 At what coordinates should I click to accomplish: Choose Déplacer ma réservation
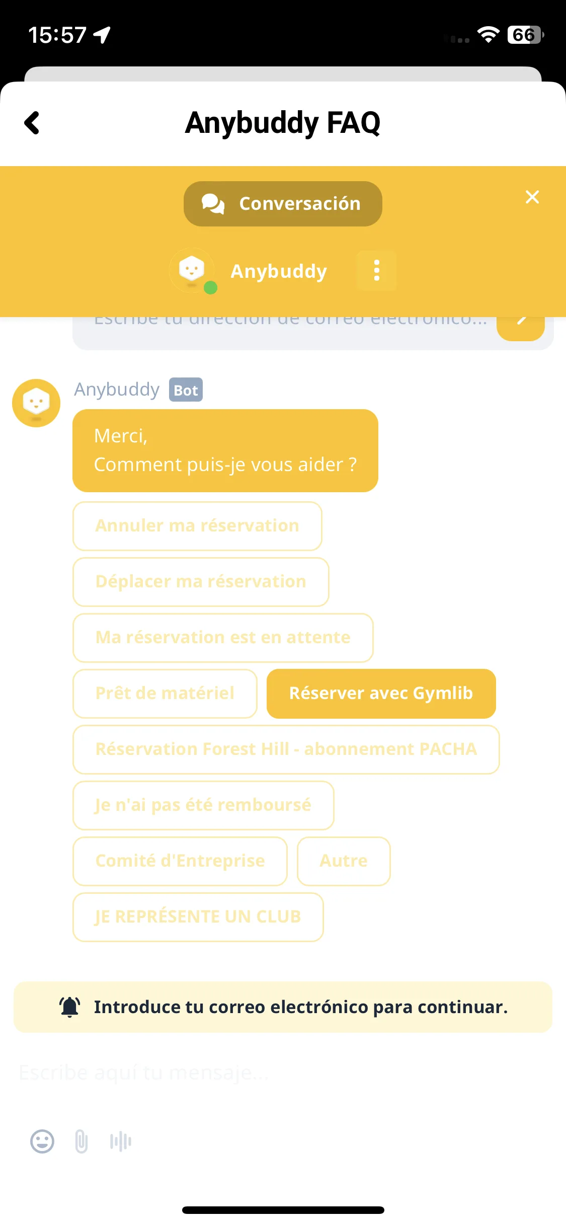coord(201,582)
